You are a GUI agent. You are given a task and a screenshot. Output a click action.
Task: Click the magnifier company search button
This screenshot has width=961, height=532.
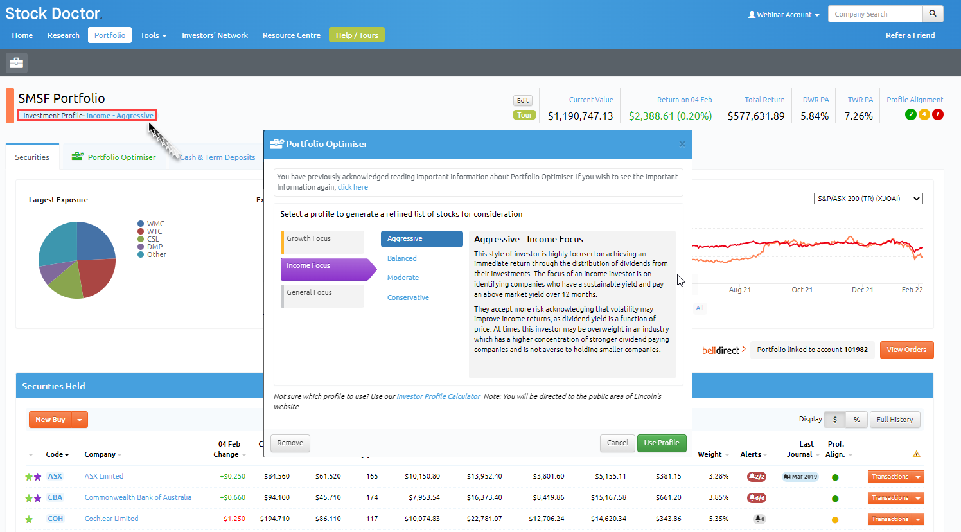(x=933, y=13)
